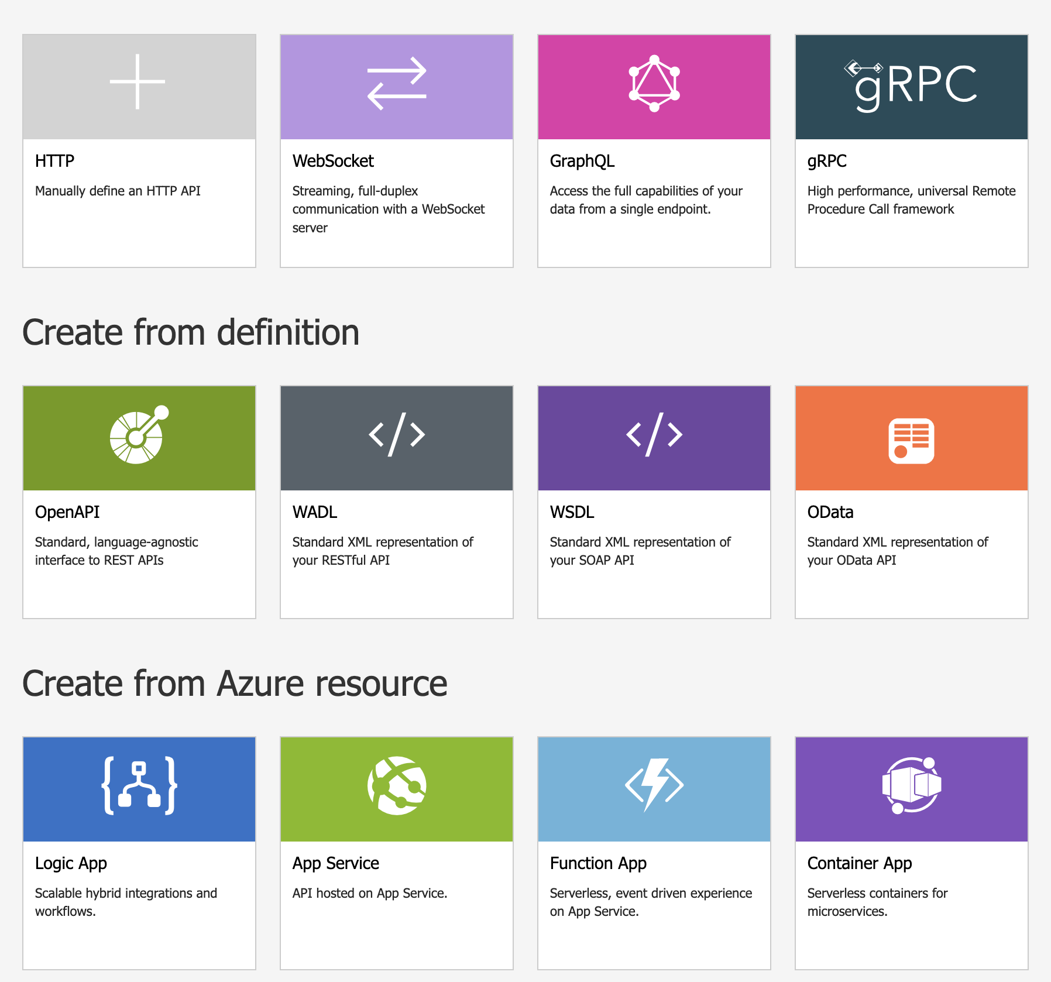Click the 'Create from definition' heading
The height and width of the screenshot is (982, 1051).
coord(191,332)
